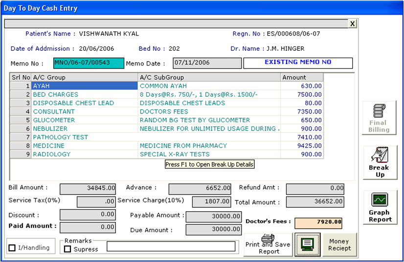The width and height of the screenshot is (404, 262).
Task: Click the amount 7350.00 cell
Action: (x=302, y=111)
